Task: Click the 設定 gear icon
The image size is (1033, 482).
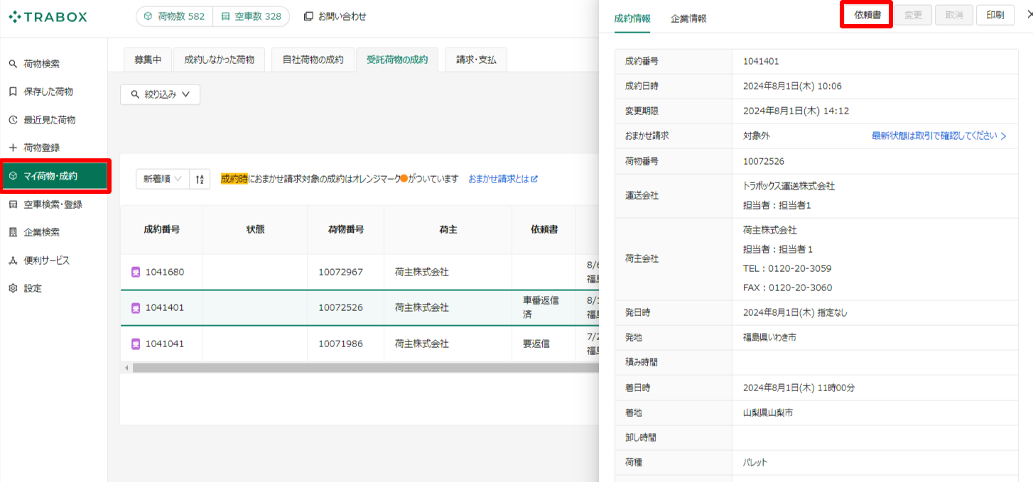Action: (13, 288)
